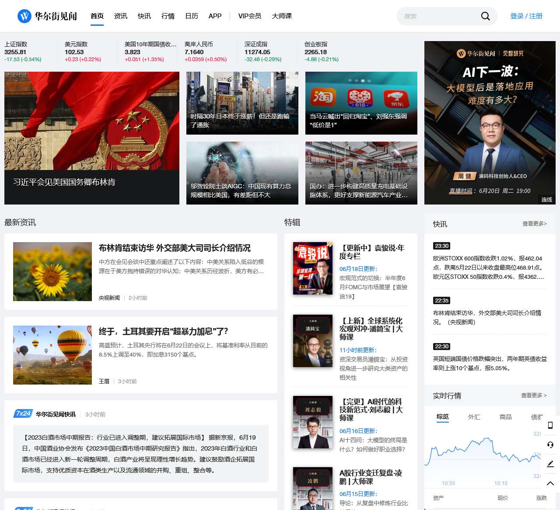
Task: Click the search magnifier icon
Action: pyautogui.click(x=485, y=16)
